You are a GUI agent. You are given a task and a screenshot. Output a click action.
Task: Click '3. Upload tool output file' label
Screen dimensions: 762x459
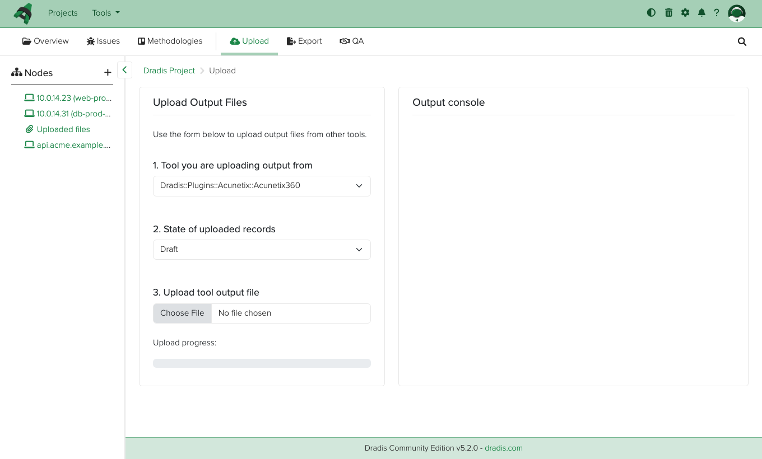pos(206,293)
